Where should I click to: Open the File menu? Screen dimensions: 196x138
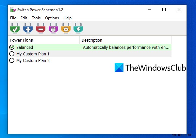(x=13, y=18)
